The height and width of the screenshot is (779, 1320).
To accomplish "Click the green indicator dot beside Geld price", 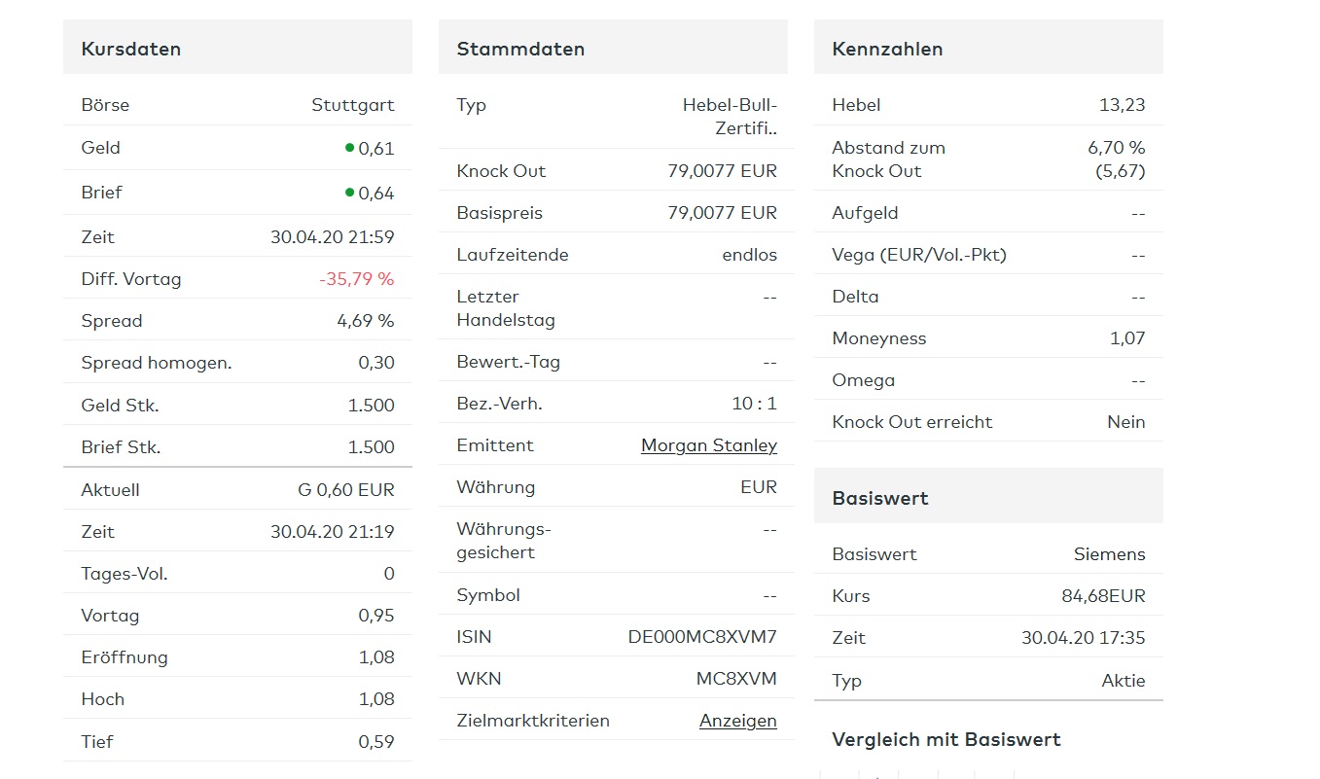I will (x=349, y=148).
